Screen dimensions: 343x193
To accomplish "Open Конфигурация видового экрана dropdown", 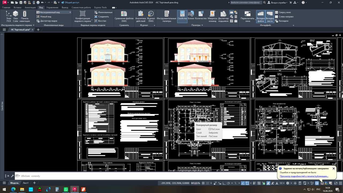I will pyautogui.click(x=83, y=17).
